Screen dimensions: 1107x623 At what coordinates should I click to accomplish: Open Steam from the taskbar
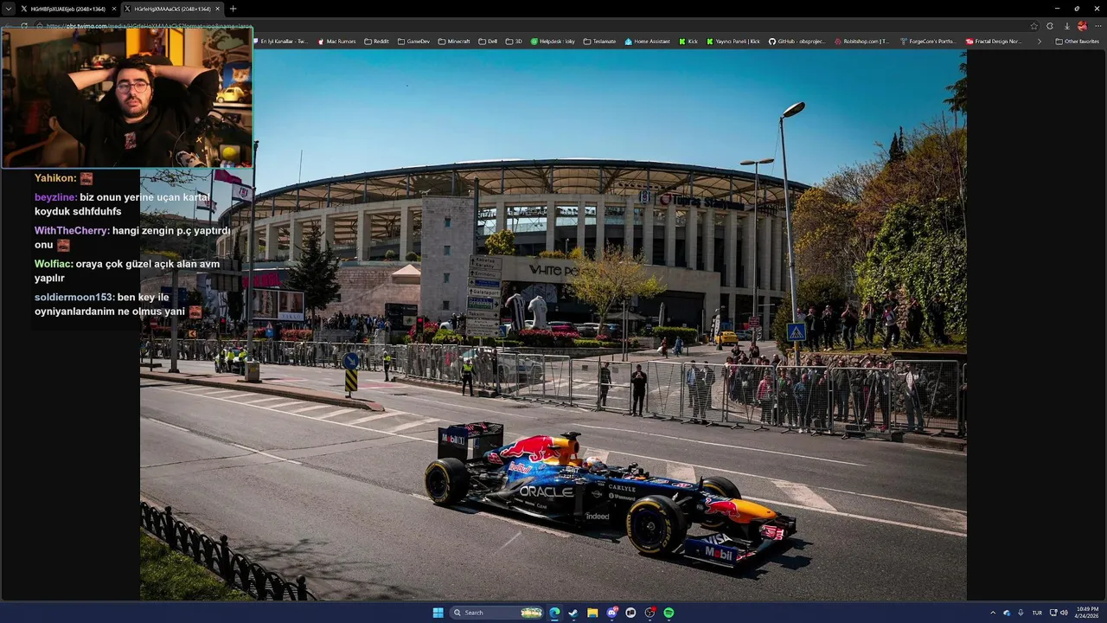click(573, 613)
